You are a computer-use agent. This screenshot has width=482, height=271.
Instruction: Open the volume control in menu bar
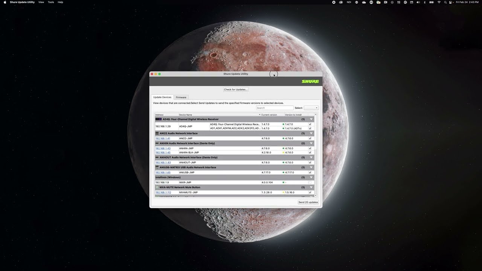[x=418, y=2]
